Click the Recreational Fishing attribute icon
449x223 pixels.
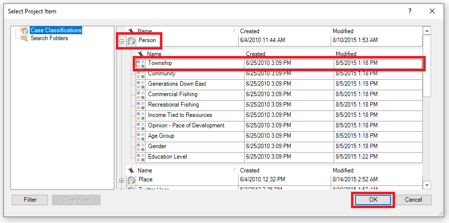point(141,105)
